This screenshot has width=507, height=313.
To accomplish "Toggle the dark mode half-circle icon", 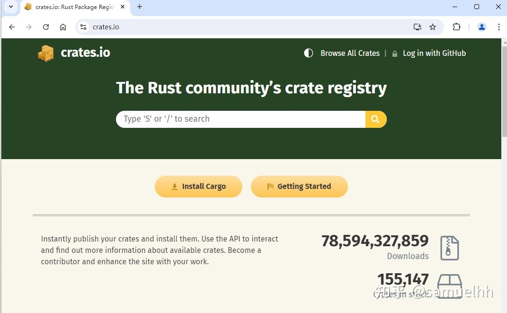I will 308,53.
